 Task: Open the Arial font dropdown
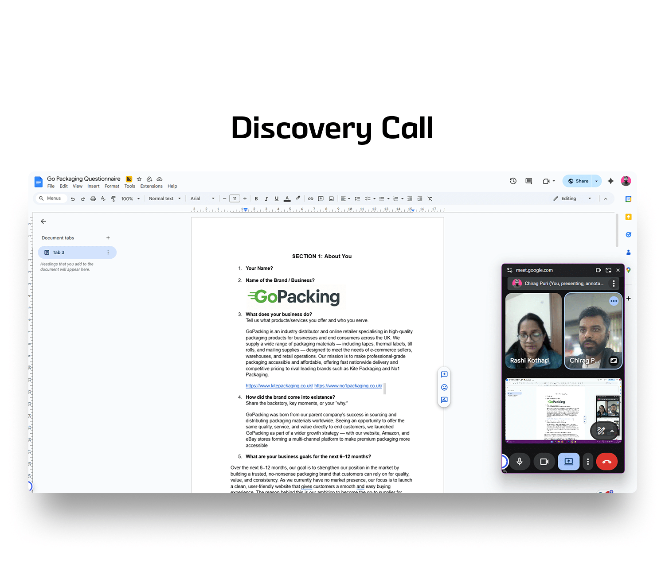[202, 199]
